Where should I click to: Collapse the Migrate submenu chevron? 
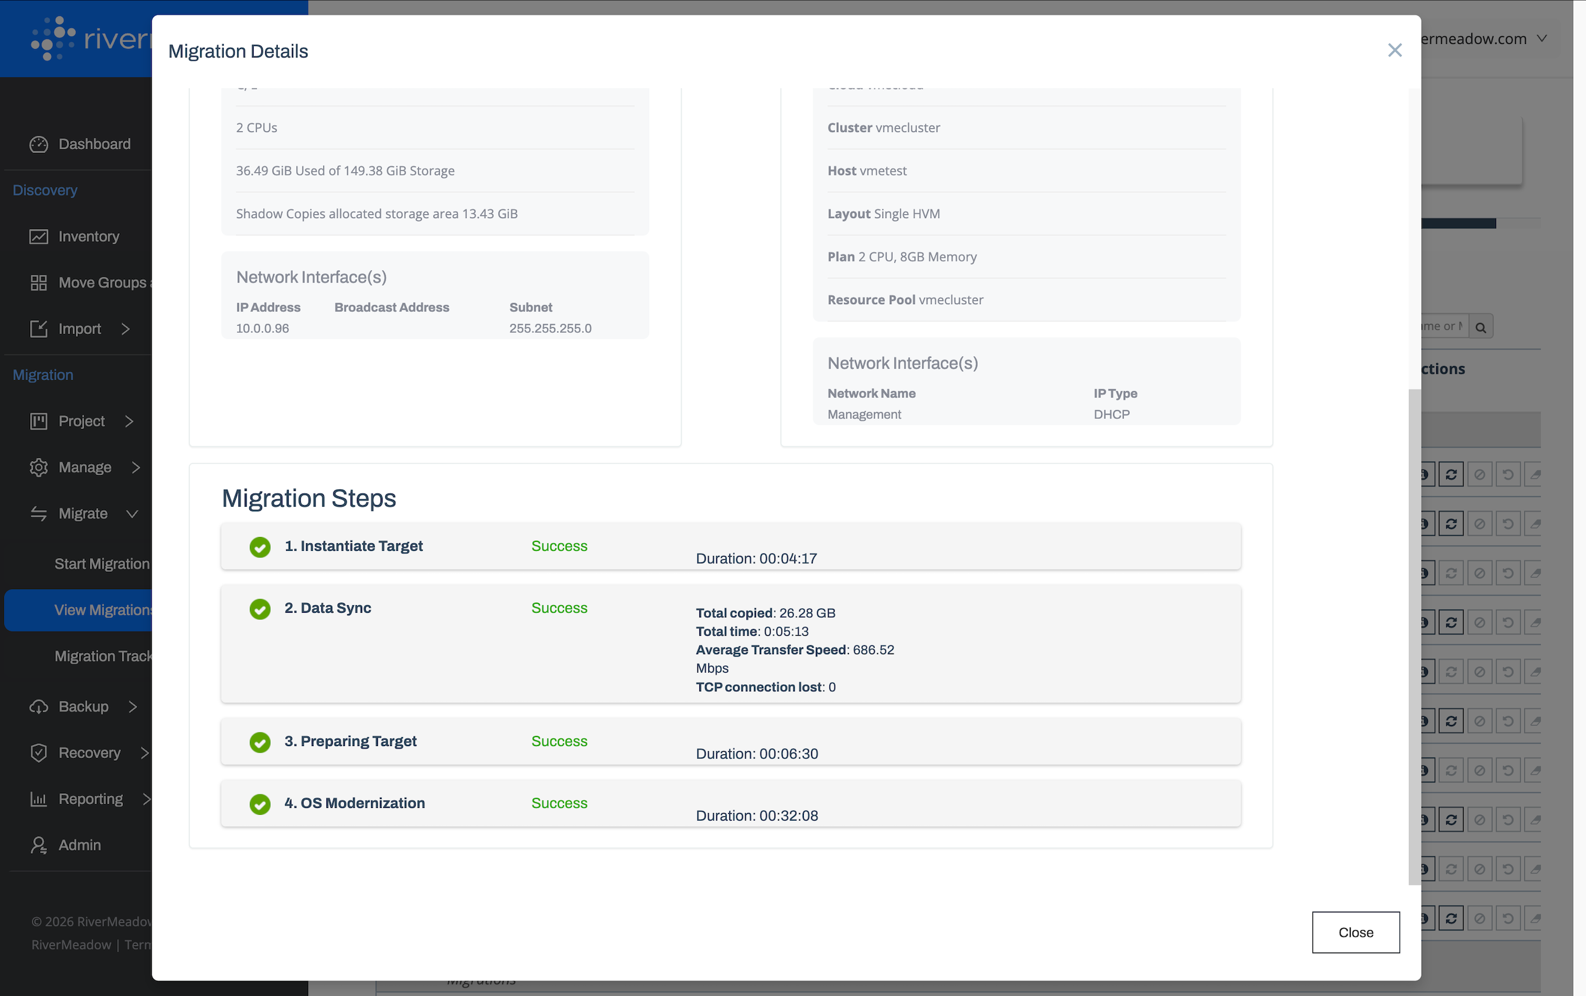pyautogui.click(x=133, y=515)
